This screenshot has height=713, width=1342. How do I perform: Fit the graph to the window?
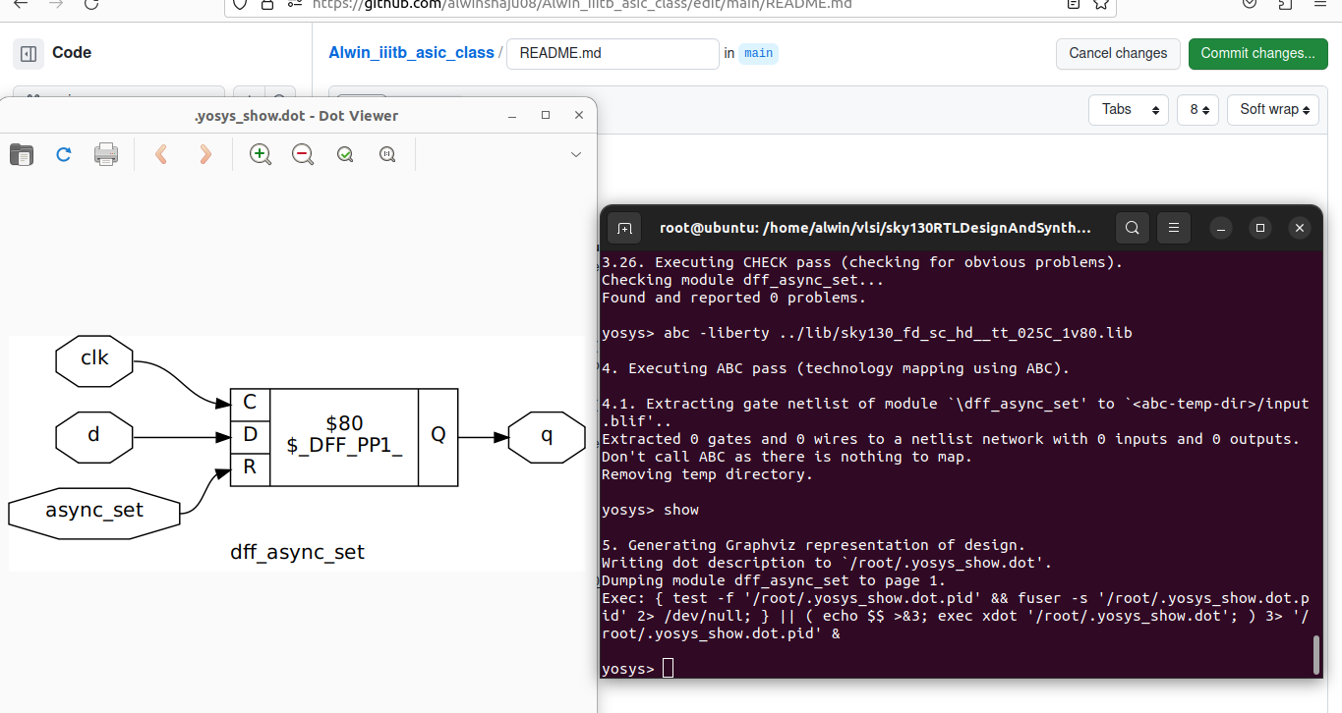pyautogui.click(x=344, y=154)
